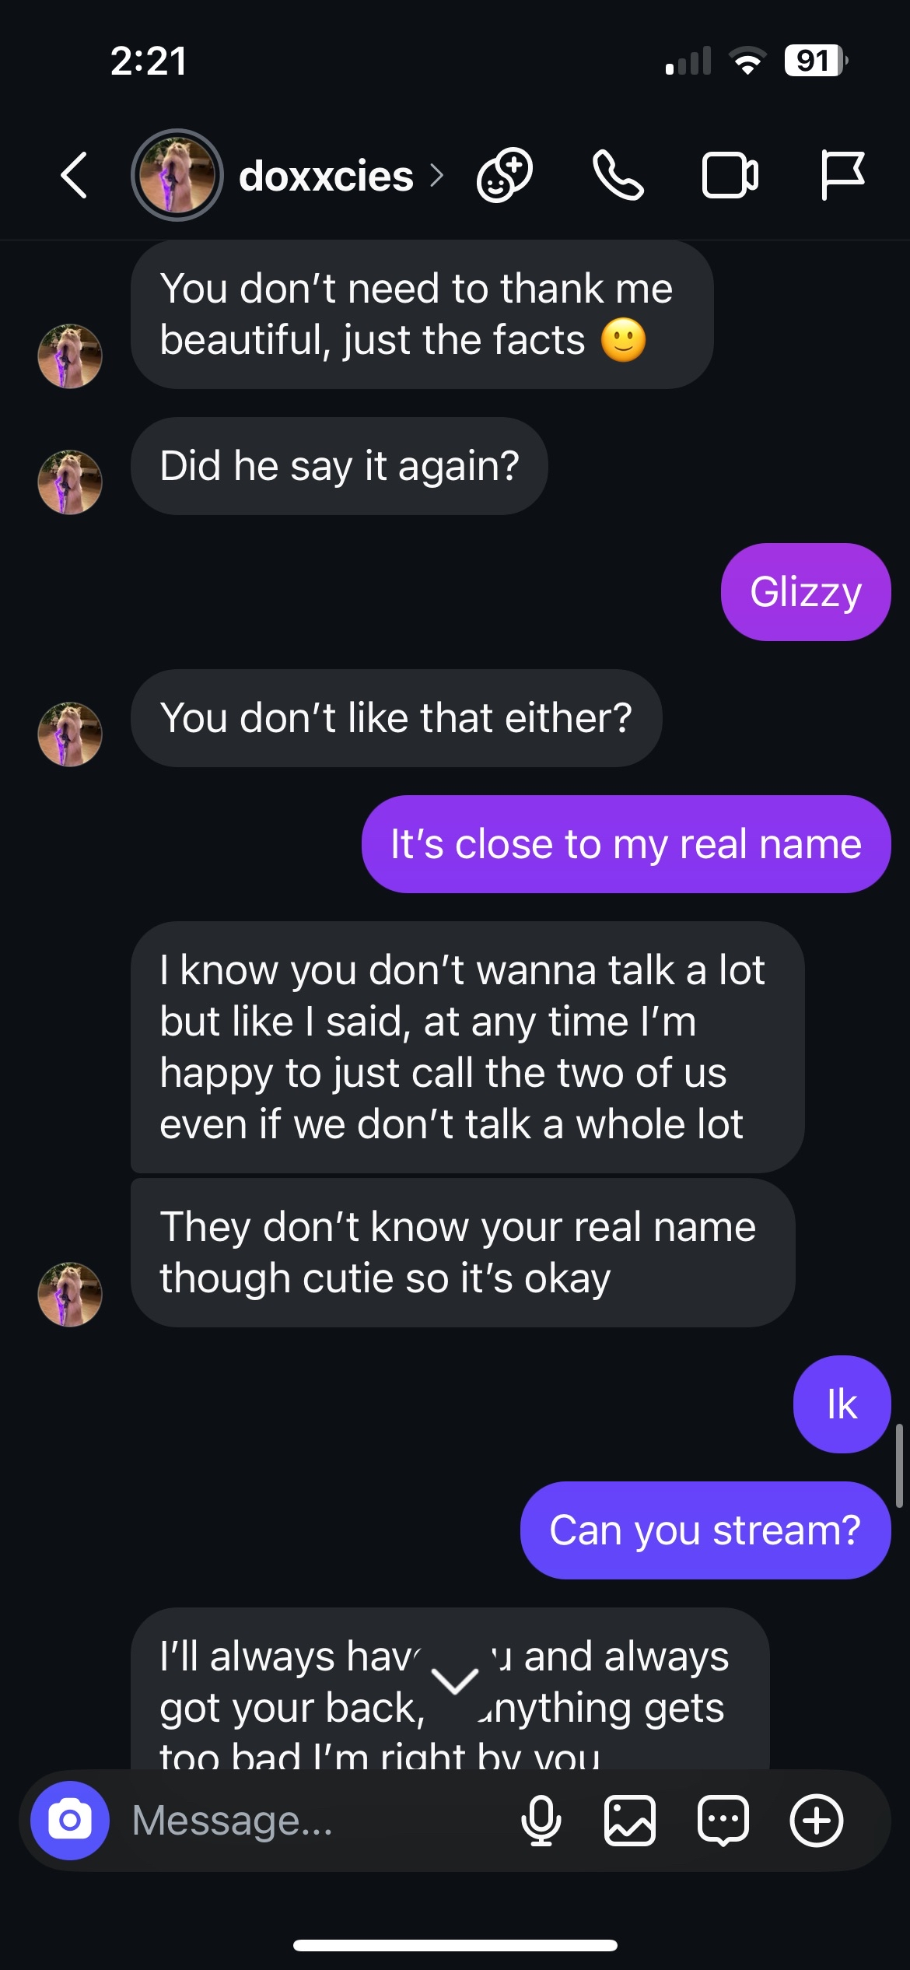Image resolution: width=910 pixels, height=1970 pixels.
Task: Jump to latest messages with down chevron
Action: tap(455, 1681)
